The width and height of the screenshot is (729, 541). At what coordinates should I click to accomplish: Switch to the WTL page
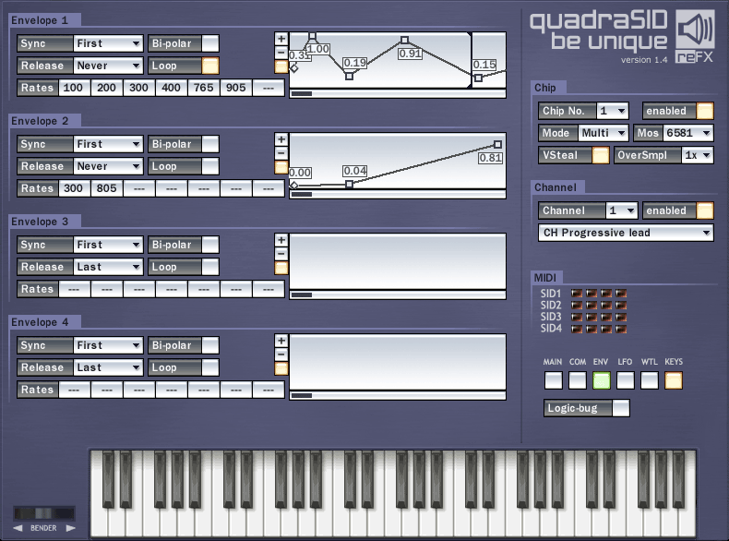[650, 380]
